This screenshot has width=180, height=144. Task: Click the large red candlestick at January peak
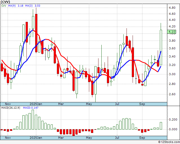pyautogui.click(x=36, y=33)
